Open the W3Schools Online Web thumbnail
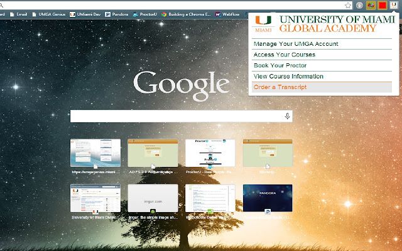This screenshot has width=402, height=251. pyautogui.click(x=210, y=198)
